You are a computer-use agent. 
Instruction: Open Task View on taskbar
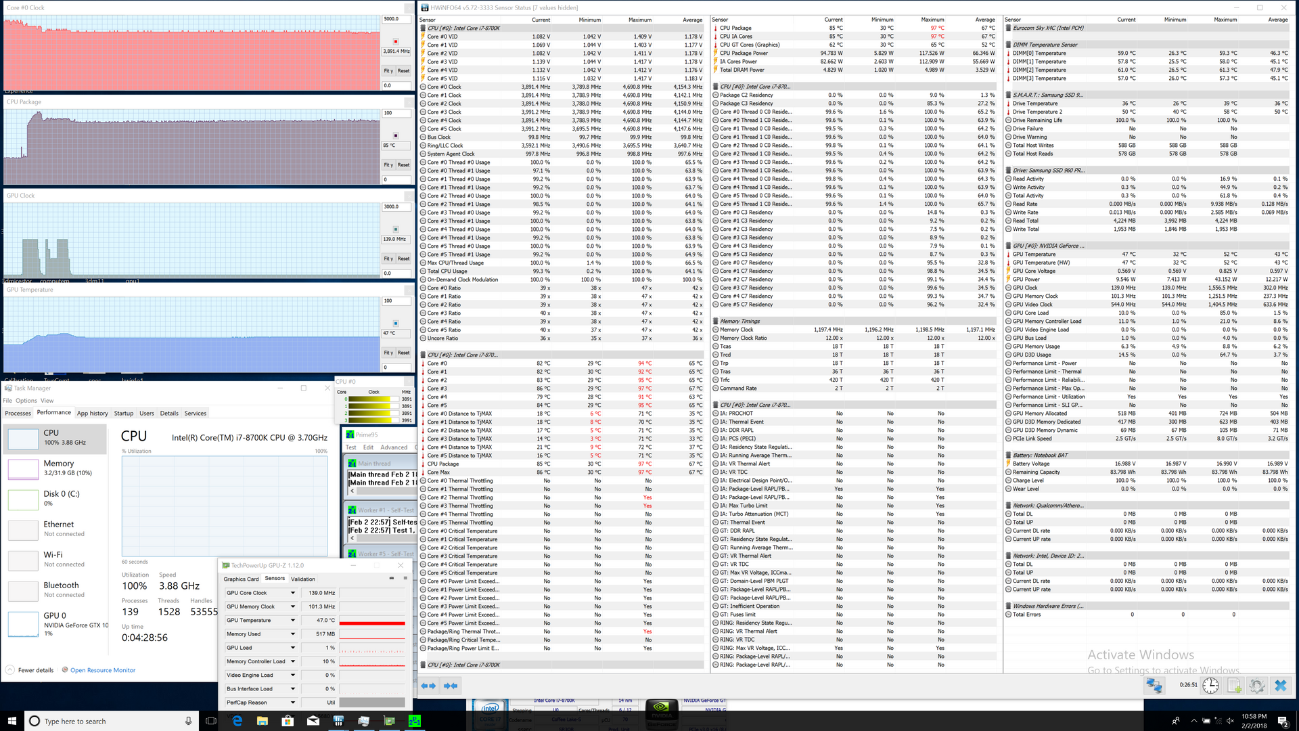tap(211, 721)
